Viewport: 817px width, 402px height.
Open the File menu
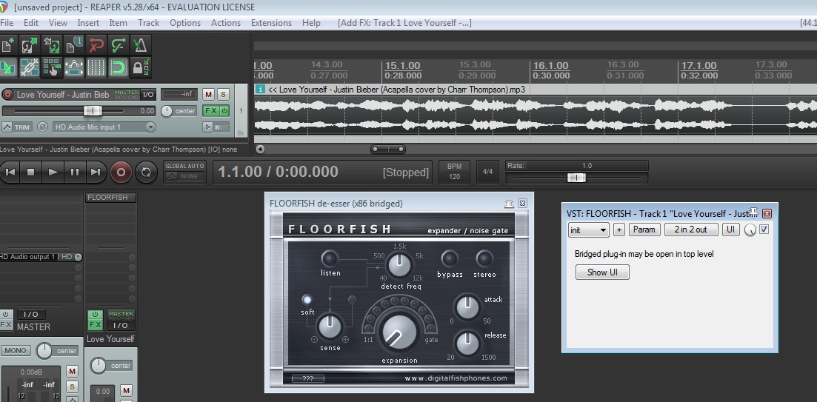click(7, 23)
